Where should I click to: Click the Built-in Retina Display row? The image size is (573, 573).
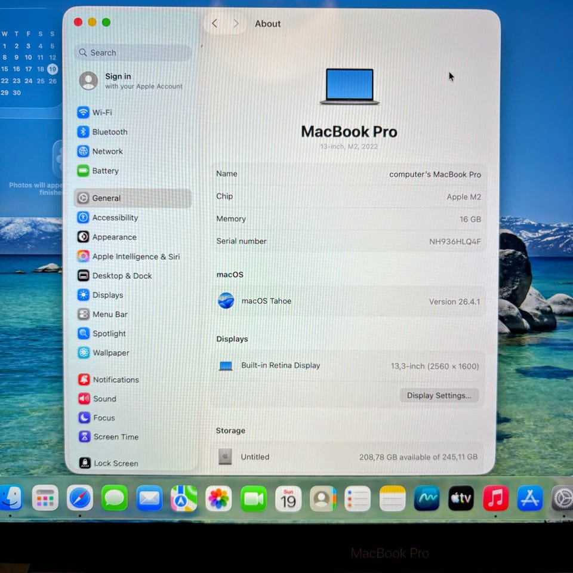pyautogui.click(x=349, y=366)
